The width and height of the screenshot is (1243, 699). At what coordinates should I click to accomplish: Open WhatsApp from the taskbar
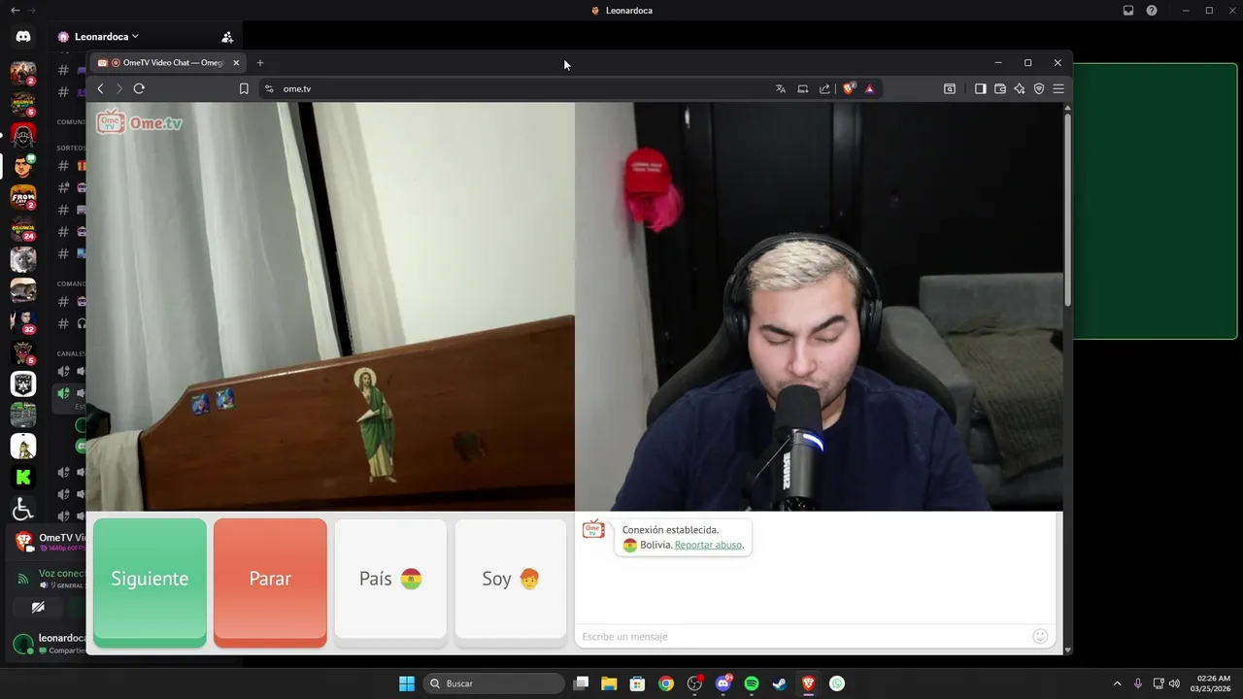click(837, 683)
